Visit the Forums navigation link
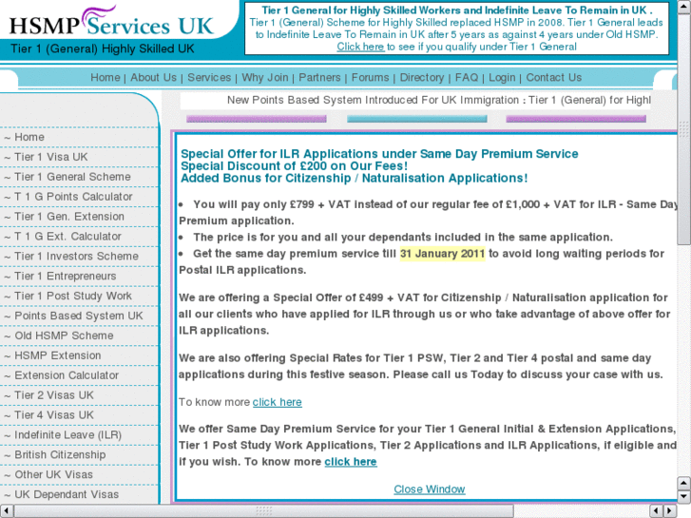The height and width of the screenshot is (518, 691). 370,78
